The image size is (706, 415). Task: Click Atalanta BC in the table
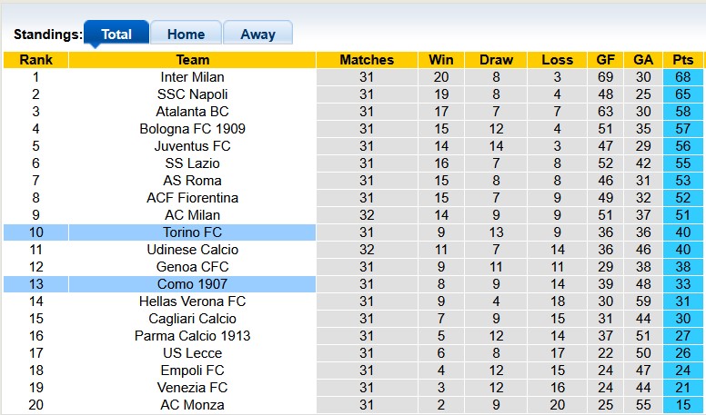[x=192, y=112]
